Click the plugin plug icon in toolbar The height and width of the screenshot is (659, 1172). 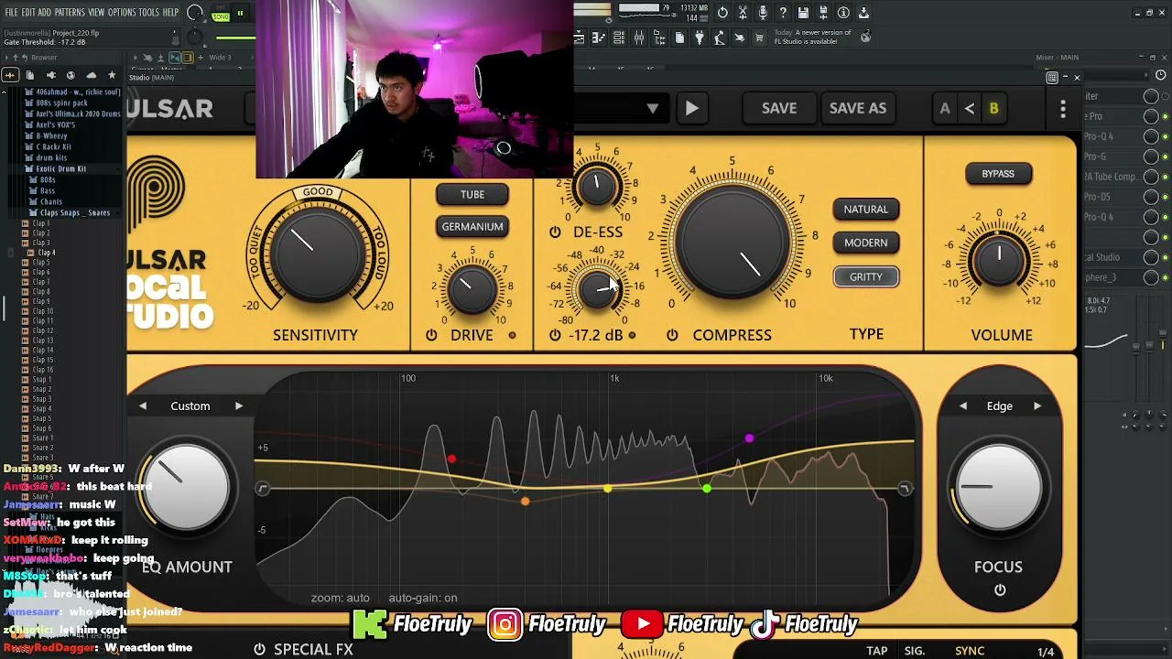pos(700,38)
